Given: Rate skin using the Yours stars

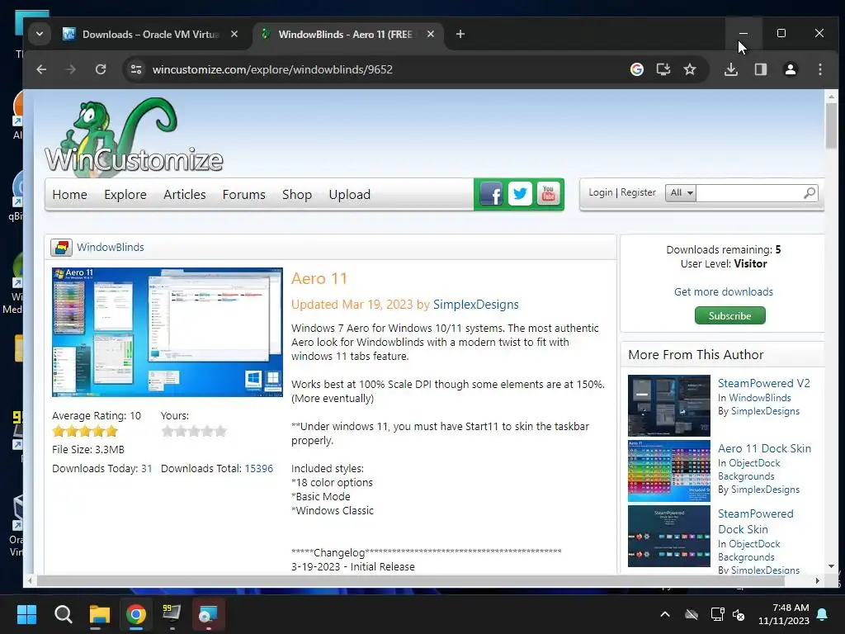Looking at the screenshot, I should 194,431.
